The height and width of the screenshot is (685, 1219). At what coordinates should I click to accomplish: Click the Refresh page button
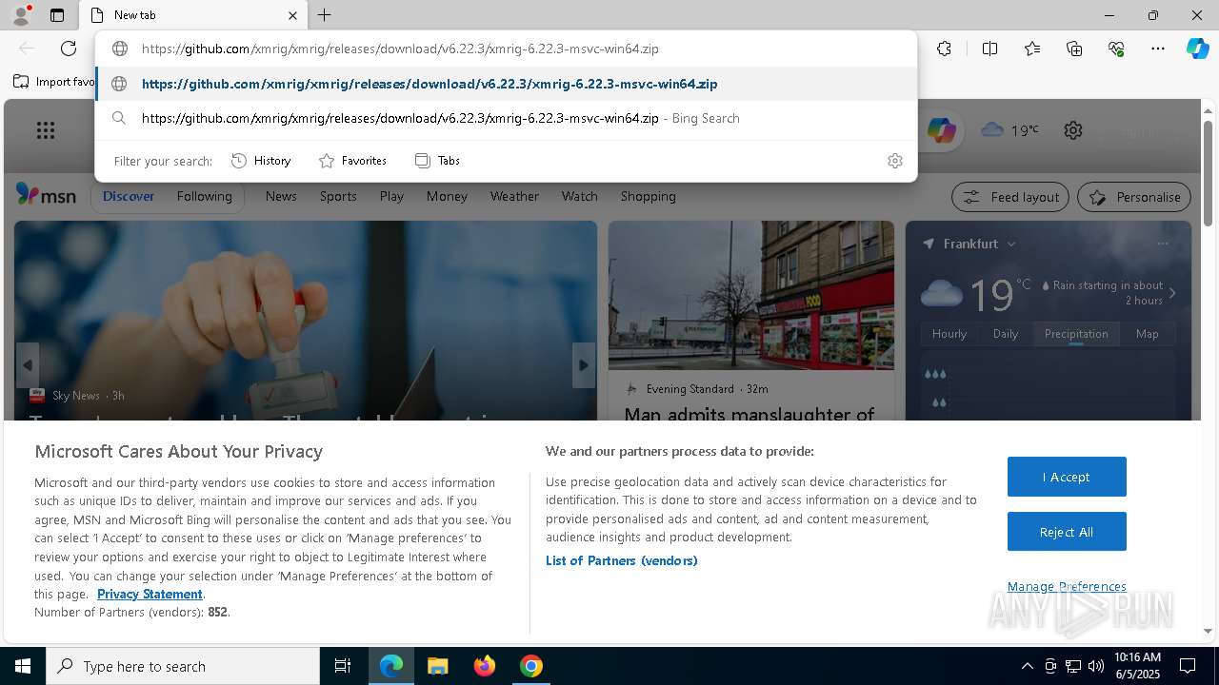coord(69,49)
